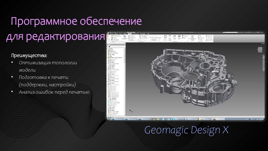
Task: Open the As Material rendering dropdown
Action: coord(155,40)
